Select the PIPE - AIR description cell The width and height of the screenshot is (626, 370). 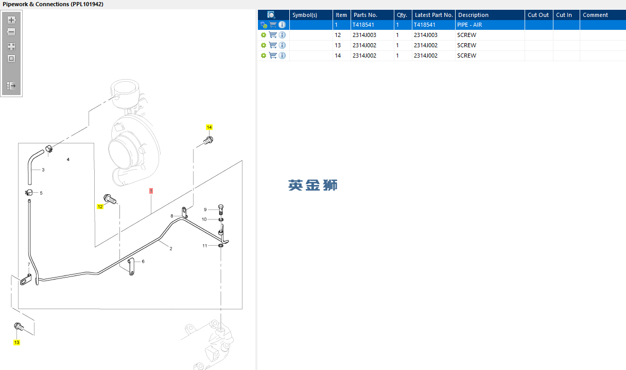[490, 25]
